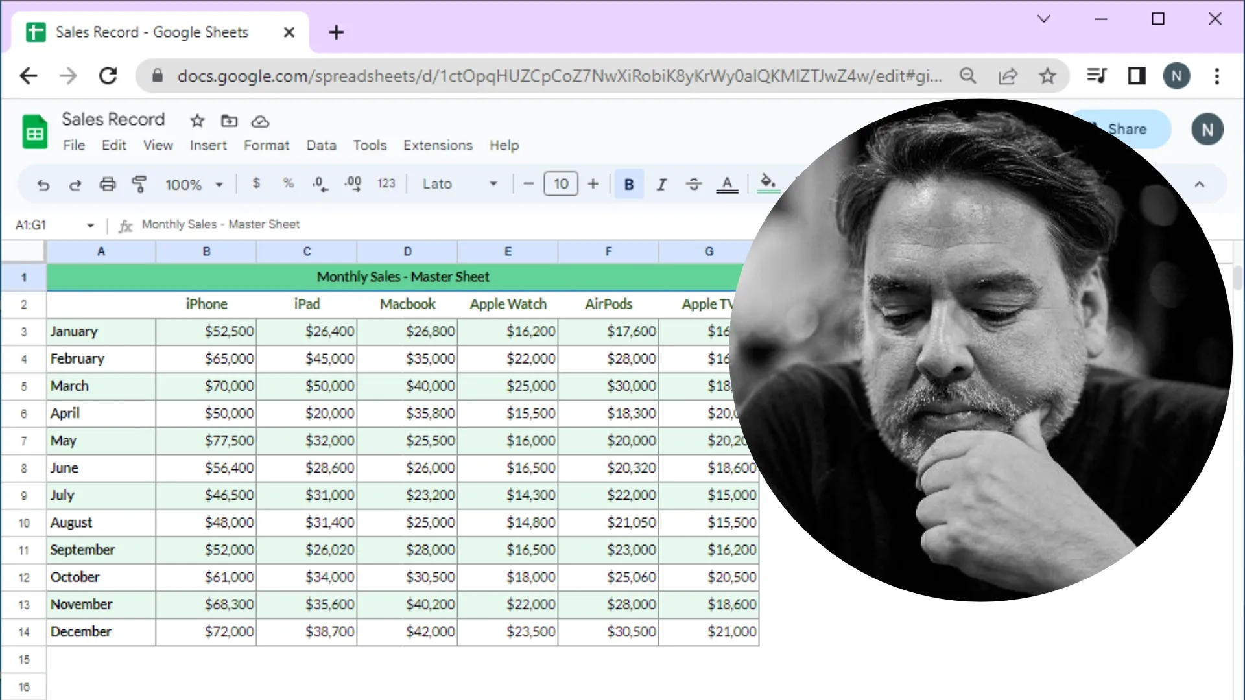
Task: Open the Google account avatar N
Action: (1207, 130)
